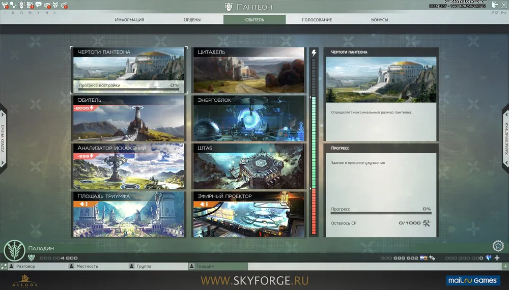This screenshot has width=509, height=290.
Task: Click the vertical green-red energy meter
Action: (314, 147)
